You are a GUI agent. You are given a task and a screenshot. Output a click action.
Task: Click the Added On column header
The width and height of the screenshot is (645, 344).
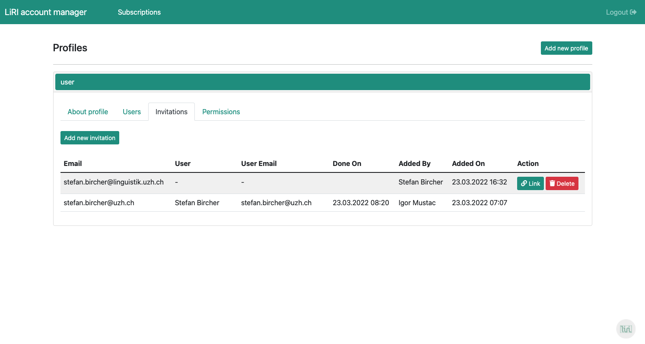(468, 163)
